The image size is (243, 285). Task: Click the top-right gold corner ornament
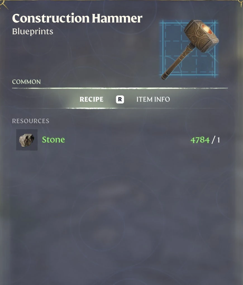coord(241,3)
